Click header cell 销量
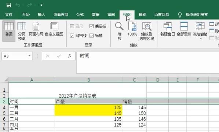The width and height of the screenshot is (219, 132). point(134,102)
